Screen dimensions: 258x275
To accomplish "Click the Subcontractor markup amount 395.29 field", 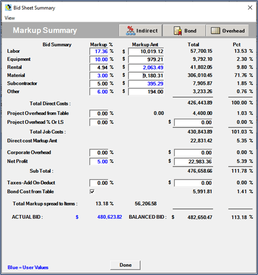I will point(146,84).
